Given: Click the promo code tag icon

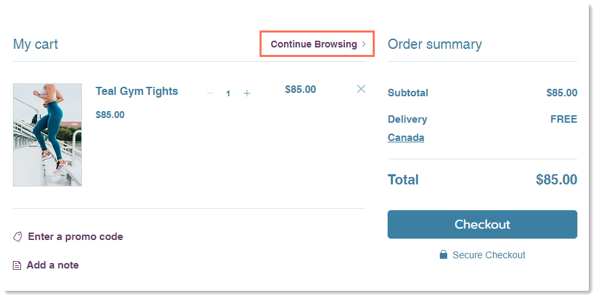Looking at the screenshot, I should coord(18,237).
